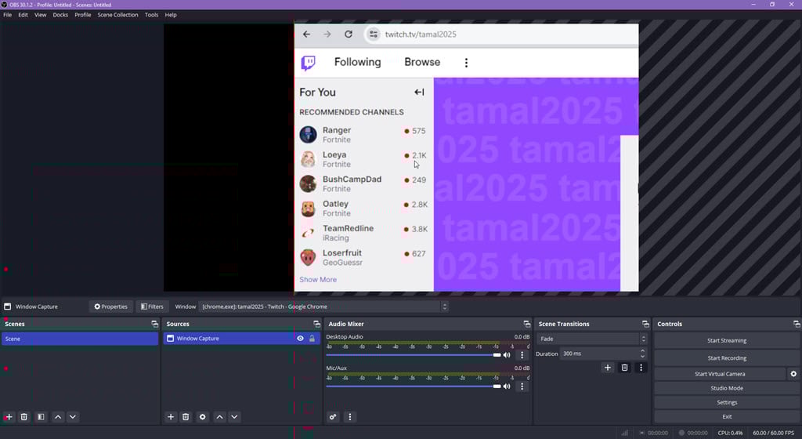The width and height of the screenshot is (802, 439).
Task: Click Following tab in Twitch preview
Action: (x=357, y=62)
